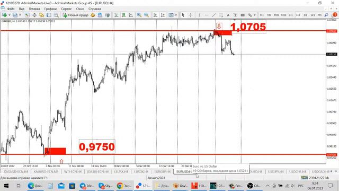
Task: Switch to the USDJPY,H4 chart tab
Action: click(275, 171)
